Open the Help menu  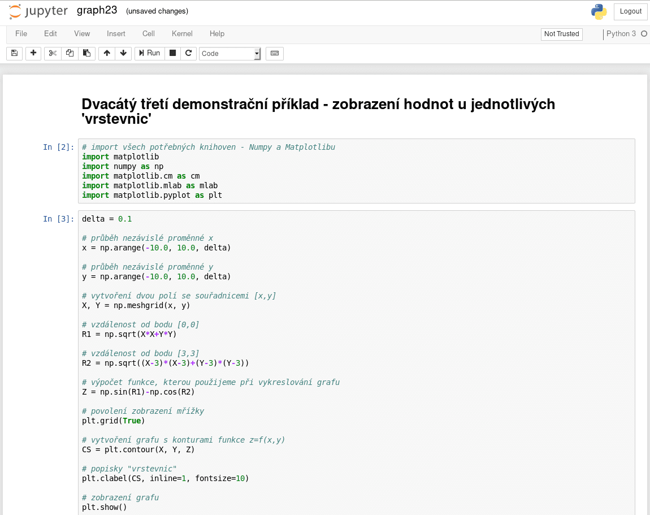pos(217,33)
